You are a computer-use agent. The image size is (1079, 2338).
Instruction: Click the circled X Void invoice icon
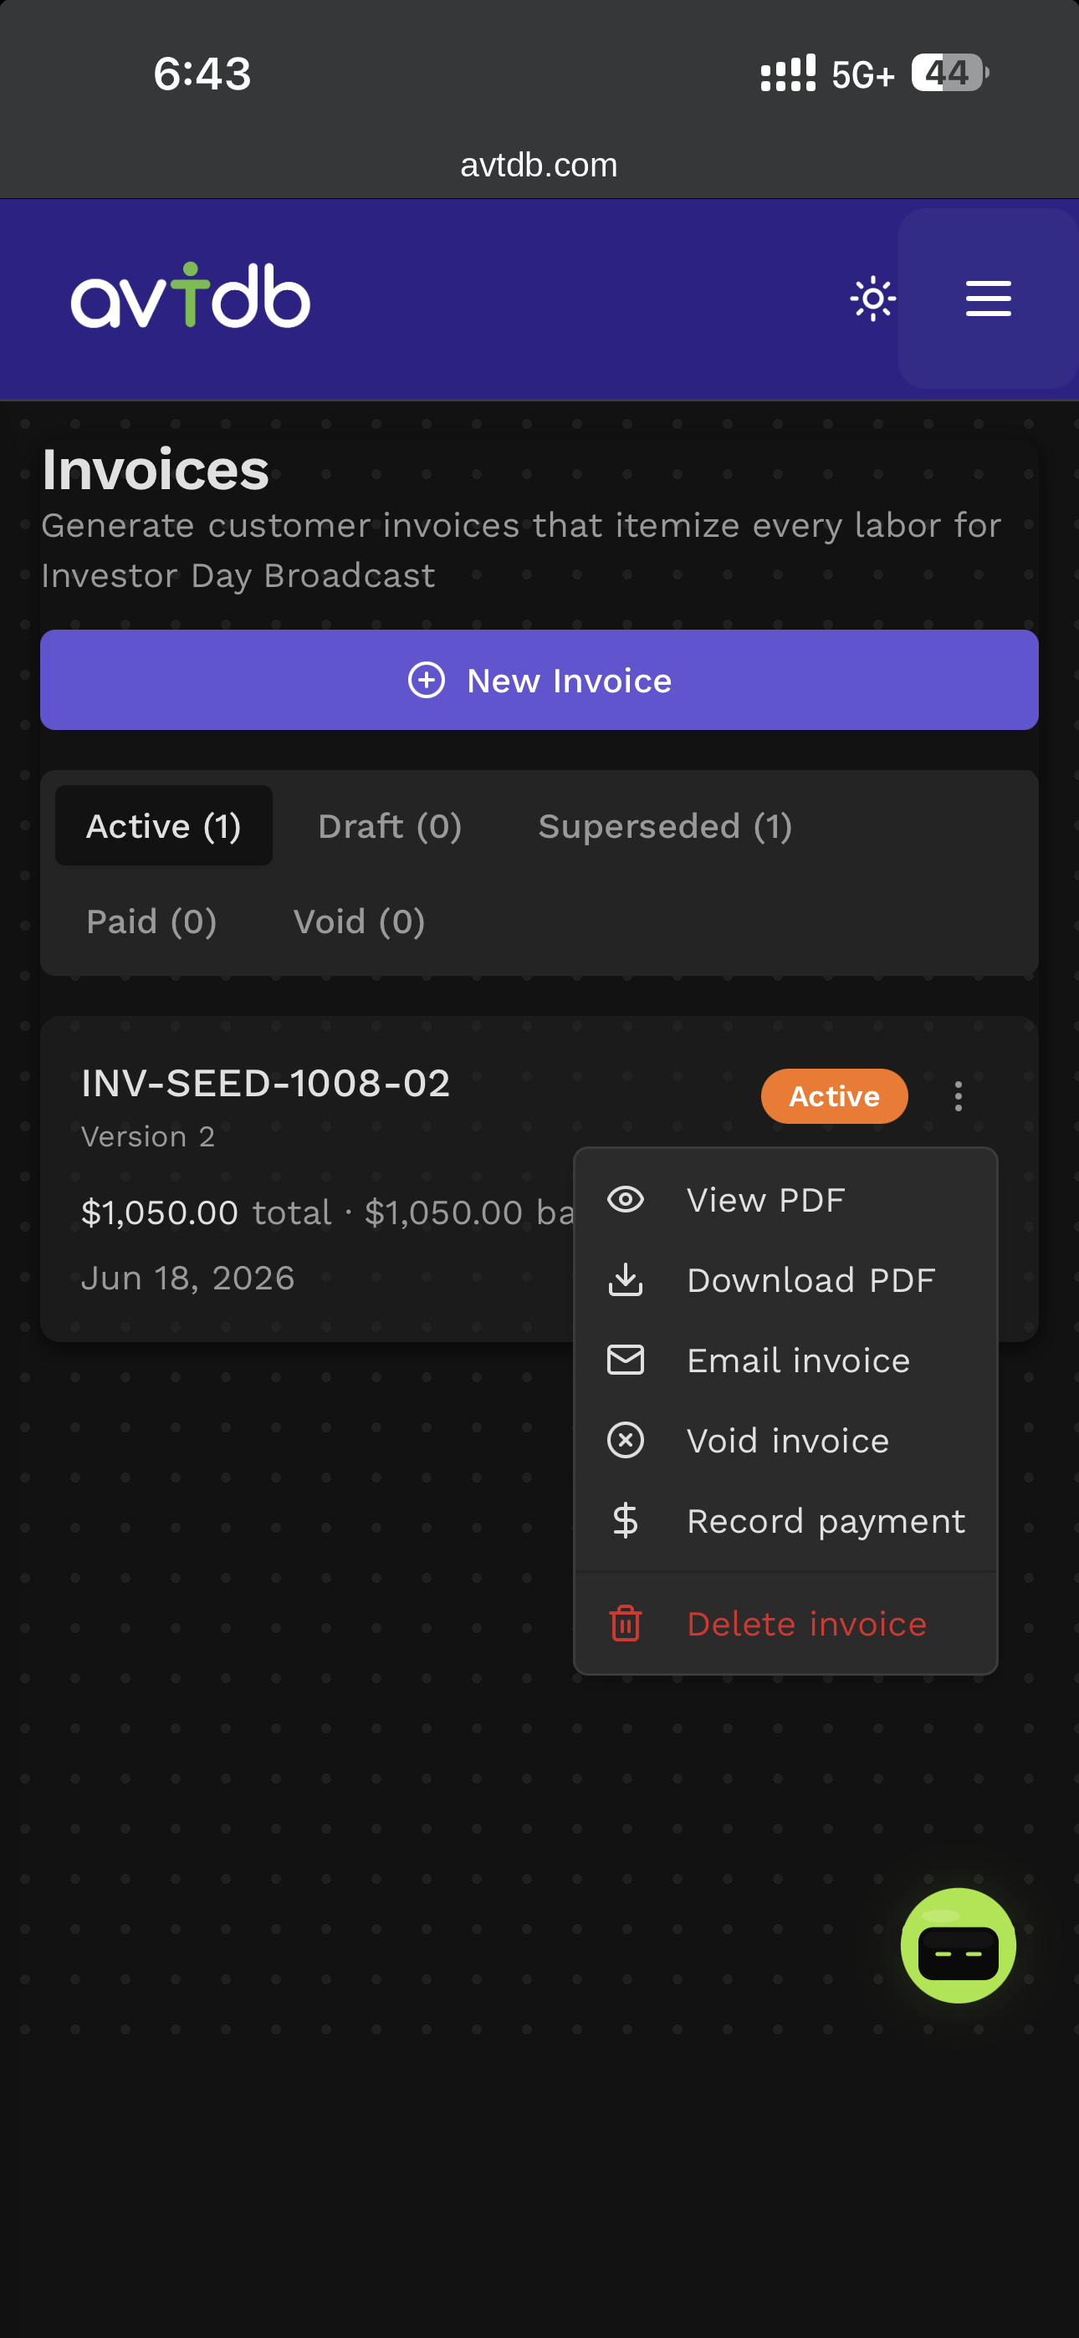(626, 1441)
